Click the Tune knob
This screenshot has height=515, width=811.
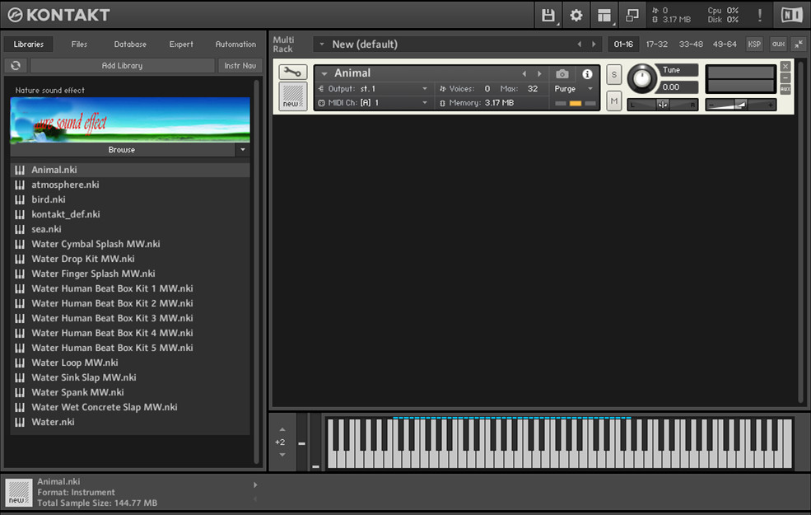tap(641, 78)
